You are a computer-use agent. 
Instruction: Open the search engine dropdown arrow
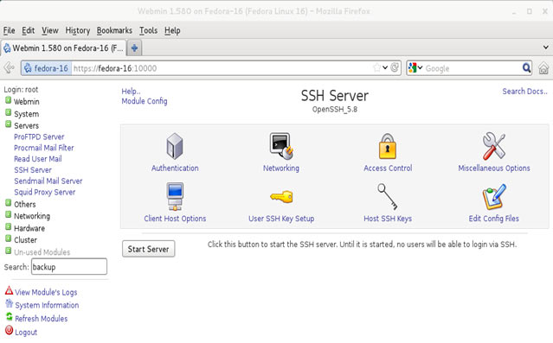click(420, 67)
